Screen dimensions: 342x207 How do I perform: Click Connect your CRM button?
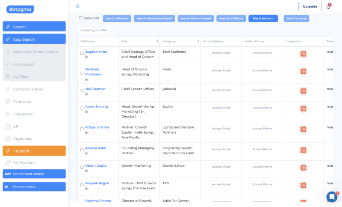[x=94, y=30]
